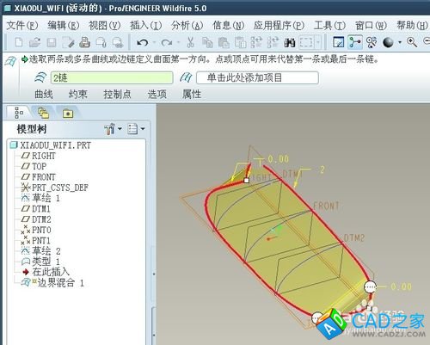The image size is (430, 345).
Task: Click the Undo arrow icon
Action: point(143,43)
